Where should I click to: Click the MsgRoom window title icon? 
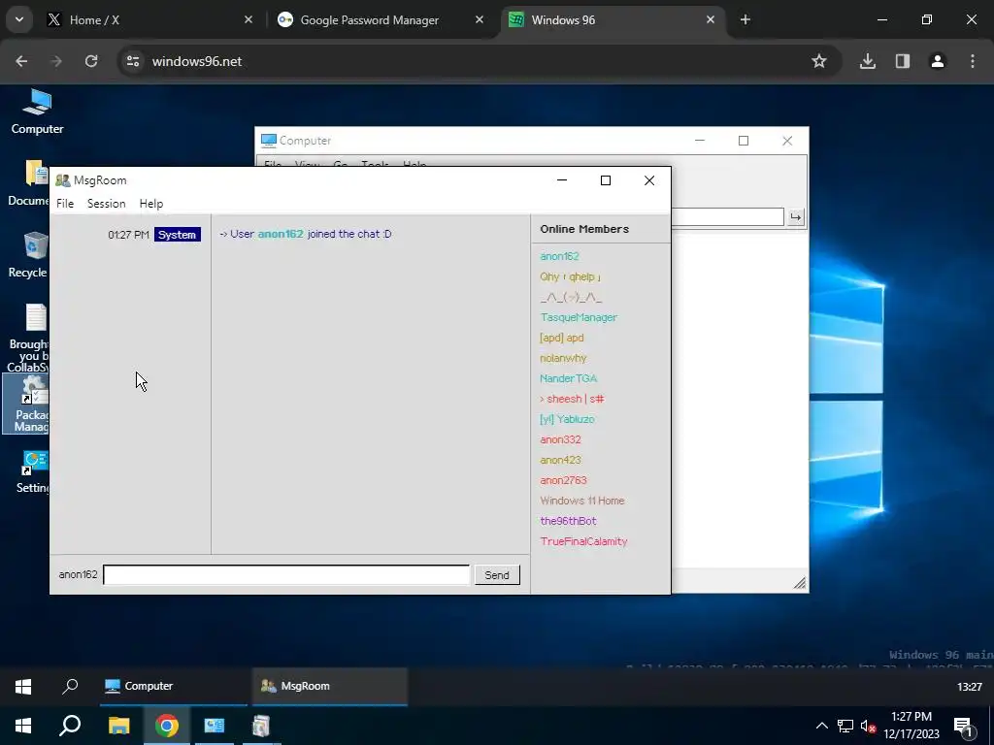coord(63,180)
